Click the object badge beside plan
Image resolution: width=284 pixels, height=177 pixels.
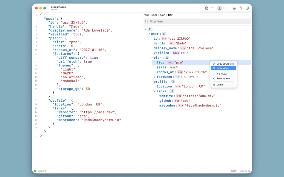[167, 58]
